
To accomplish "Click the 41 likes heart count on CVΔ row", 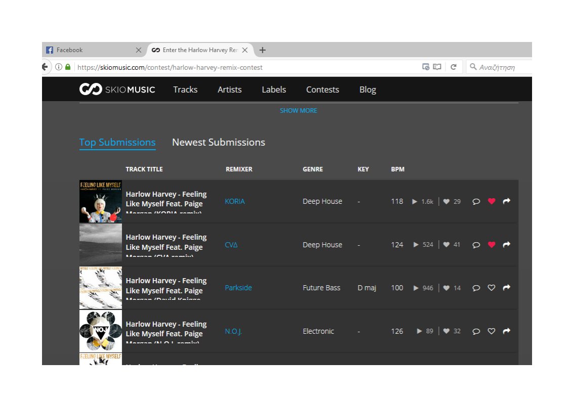I will 452,245.
